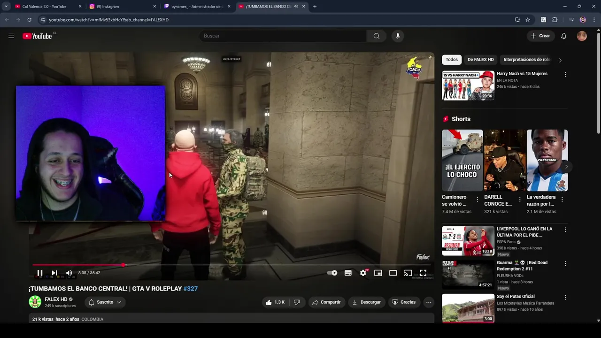The width and height of the screenshot is (601, 338).
Task: Enable the miniplayer
Action: 378,273
